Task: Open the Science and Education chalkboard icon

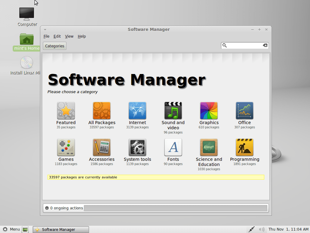Action: pyautogui.click(x=209, y=147)
